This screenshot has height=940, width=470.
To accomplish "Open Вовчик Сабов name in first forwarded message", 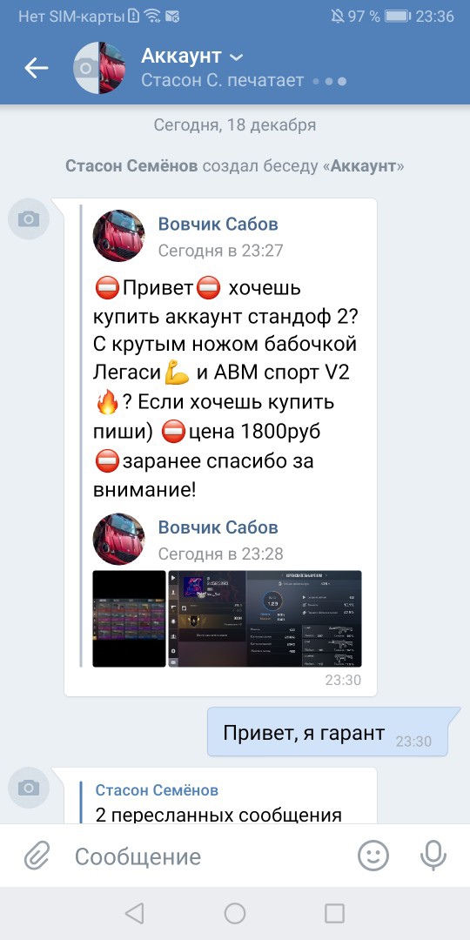I will [x=218, y=225].
